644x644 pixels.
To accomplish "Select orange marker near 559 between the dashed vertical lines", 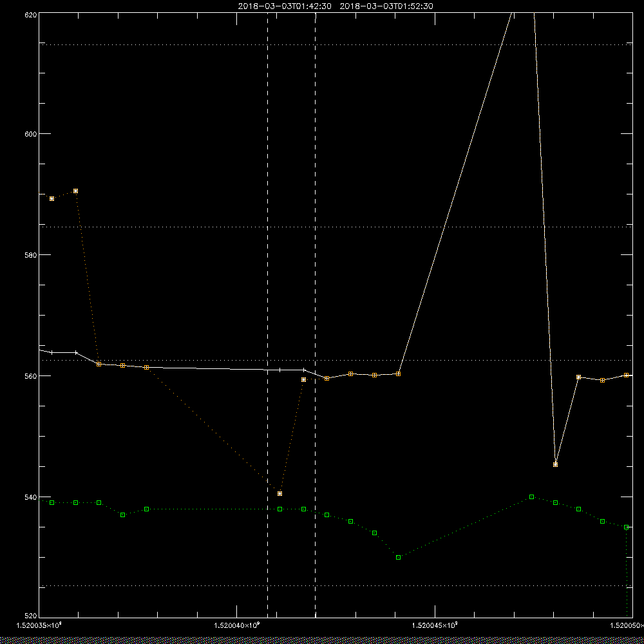I will pyautogui.click(x=303, y=379).
